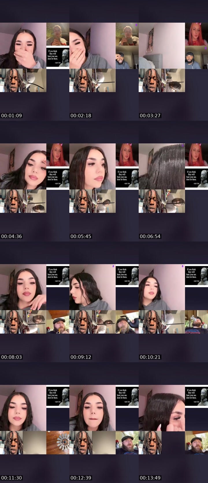The image size is (208, 483).
Task: Open the main video tile in frame 00:02:18
Action: click(x=92, y=46)
